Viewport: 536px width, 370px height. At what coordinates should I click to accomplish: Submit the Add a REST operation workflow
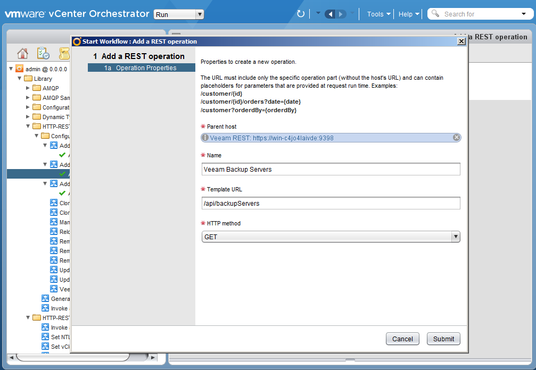pos(443,339)
